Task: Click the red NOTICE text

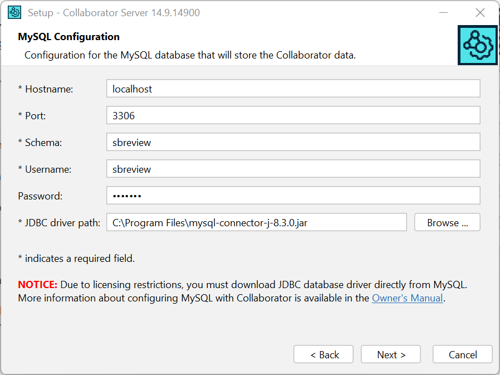Action: (37, 284)
